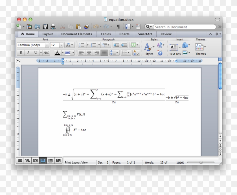Show paragraph marks with pilcrow icon
Image resolution: width=237 pixels, height=195 pixels.
(x=118, y=27)
